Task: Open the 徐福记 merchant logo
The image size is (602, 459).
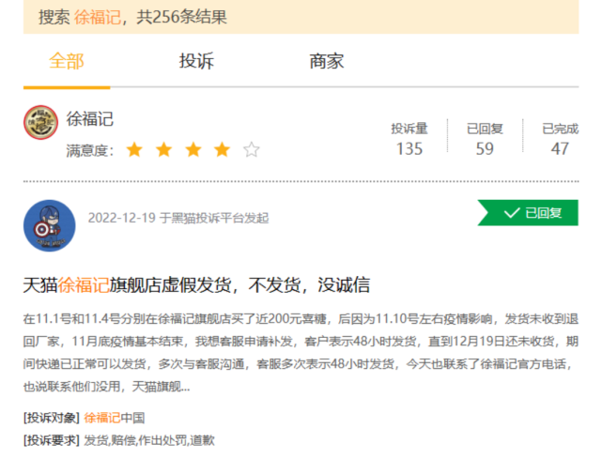Action: point(40,122)
